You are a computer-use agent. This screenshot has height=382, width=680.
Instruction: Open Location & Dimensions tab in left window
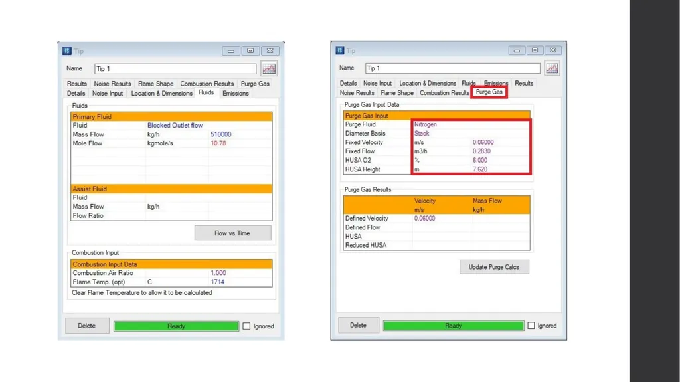click(162, 93)
